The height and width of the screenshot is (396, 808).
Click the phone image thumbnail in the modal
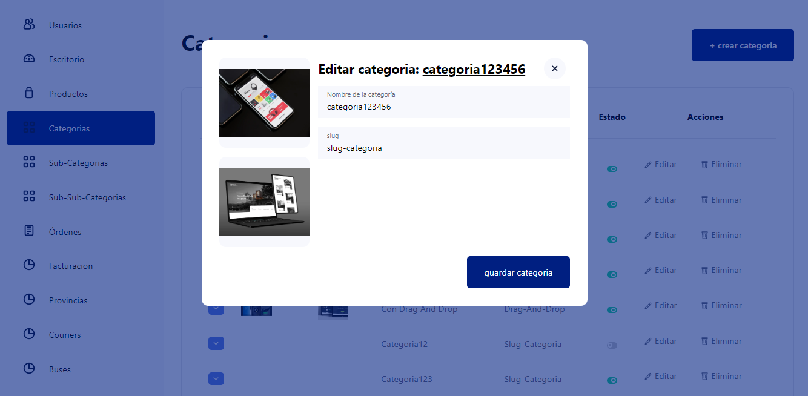[x=264, y=102]
